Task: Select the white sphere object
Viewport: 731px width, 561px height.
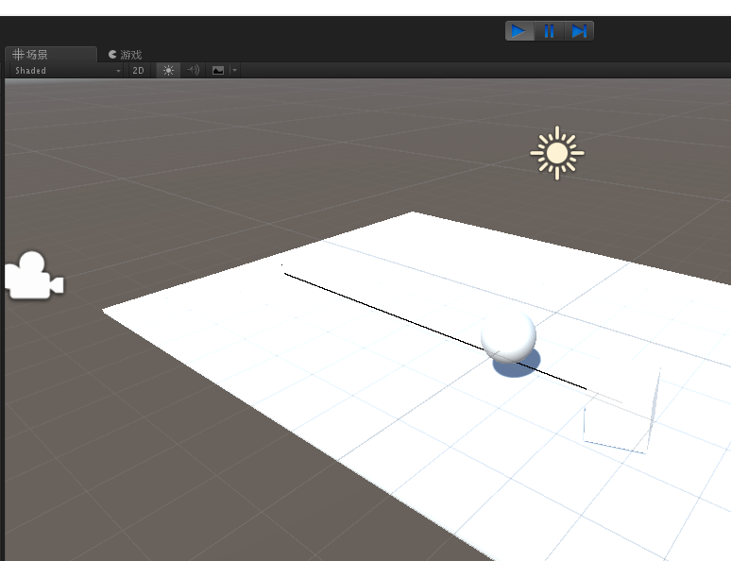Action: click(x=509, y=336)
